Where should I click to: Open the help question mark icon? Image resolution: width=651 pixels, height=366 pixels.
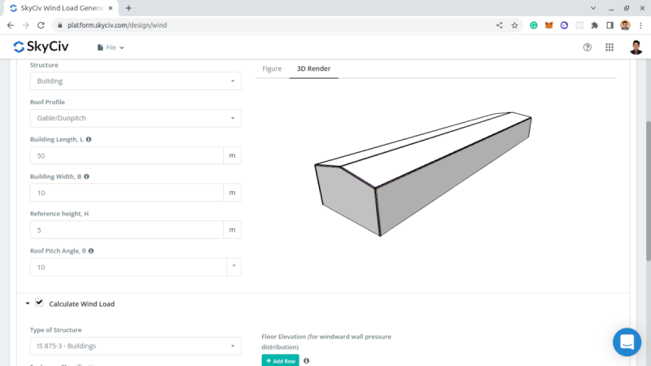[588, 47]
